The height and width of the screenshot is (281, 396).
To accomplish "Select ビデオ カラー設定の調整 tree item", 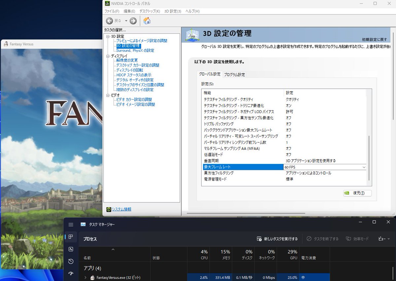I will point(134,99).
